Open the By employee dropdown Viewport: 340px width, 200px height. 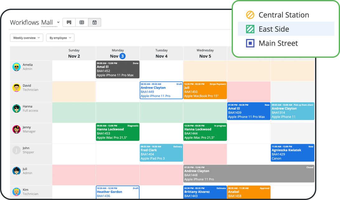[x=60, y=38]
